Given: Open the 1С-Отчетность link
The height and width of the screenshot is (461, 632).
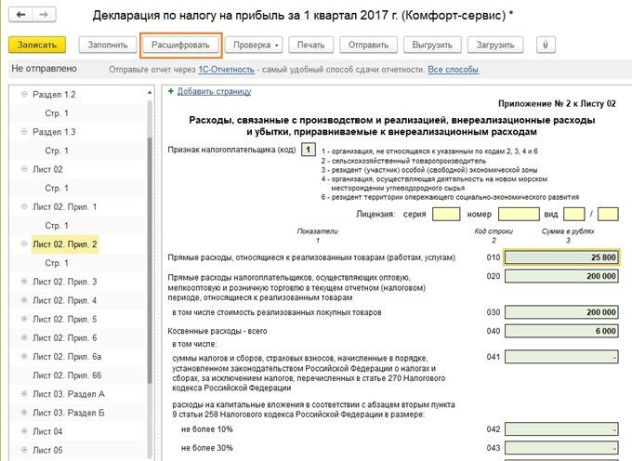Looking at the screenshot, I should (x=226, y=70).
